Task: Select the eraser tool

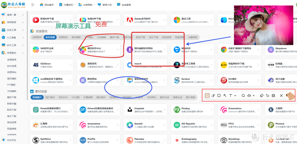Action: tap(262, 96)
